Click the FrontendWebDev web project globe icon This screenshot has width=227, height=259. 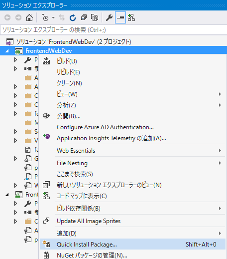(19, 51)
